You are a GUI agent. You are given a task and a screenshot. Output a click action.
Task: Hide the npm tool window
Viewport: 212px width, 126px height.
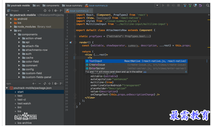tap(61, 83)
